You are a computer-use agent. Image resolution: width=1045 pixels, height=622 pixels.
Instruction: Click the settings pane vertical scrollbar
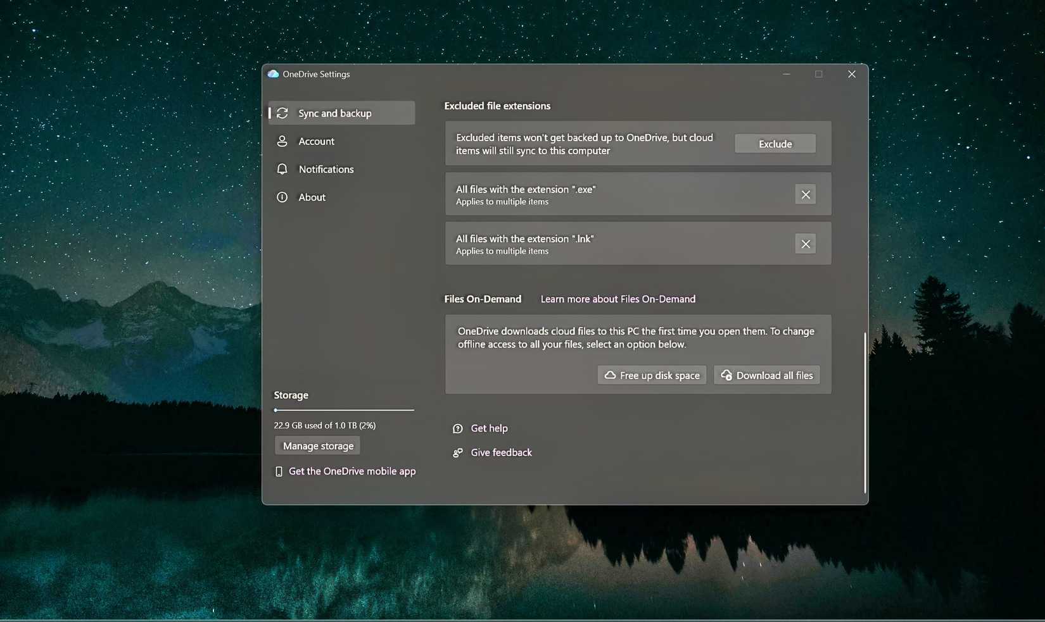(865, 413)
